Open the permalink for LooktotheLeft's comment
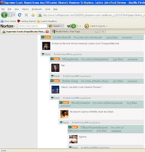 [127, 38]
